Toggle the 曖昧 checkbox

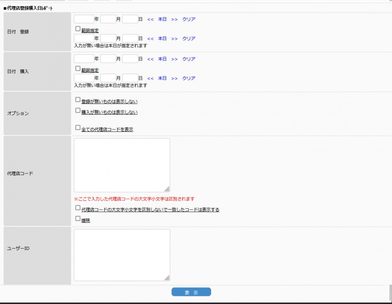tap(78, 219)
